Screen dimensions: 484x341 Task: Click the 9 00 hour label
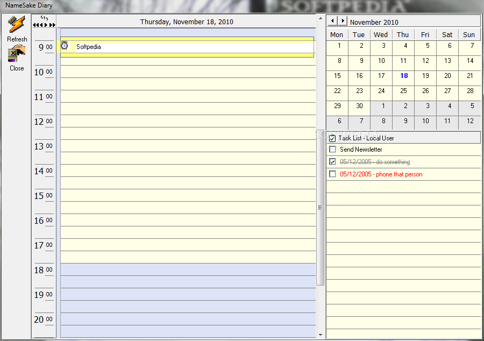tap(45, 47)
